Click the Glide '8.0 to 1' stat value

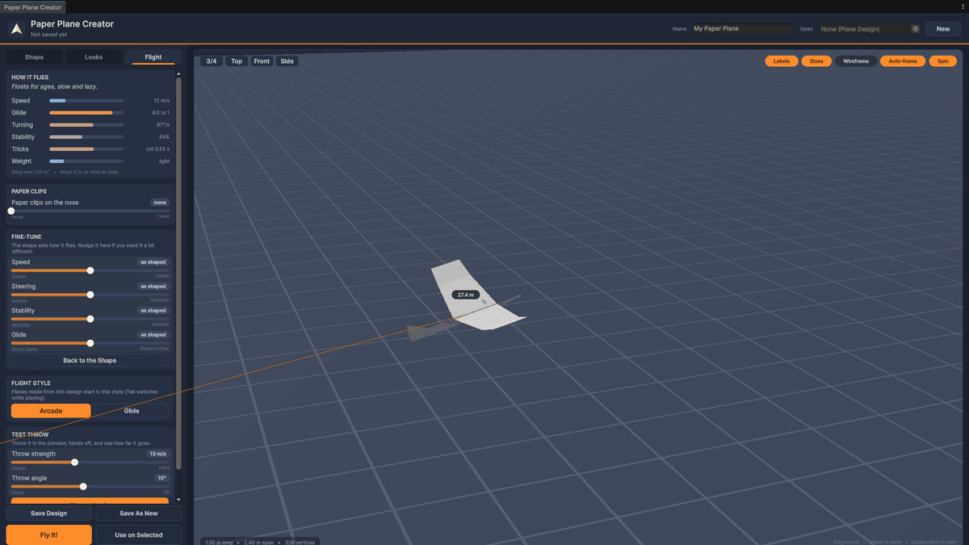click(161, 113)
